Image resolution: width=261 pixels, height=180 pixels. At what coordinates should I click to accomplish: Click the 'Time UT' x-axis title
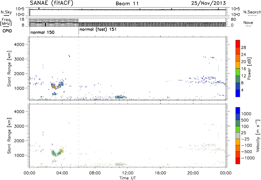click(128, 178)
